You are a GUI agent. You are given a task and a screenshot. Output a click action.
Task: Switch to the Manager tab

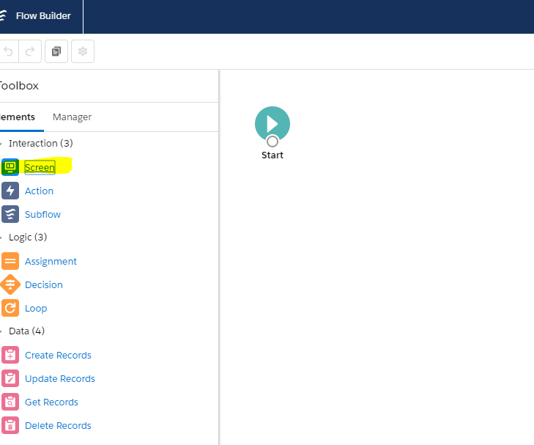pyautogui.click(x=72, y=117)
